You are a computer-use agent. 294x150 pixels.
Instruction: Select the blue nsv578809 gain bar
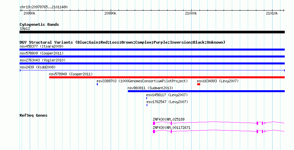click(152, 56)
